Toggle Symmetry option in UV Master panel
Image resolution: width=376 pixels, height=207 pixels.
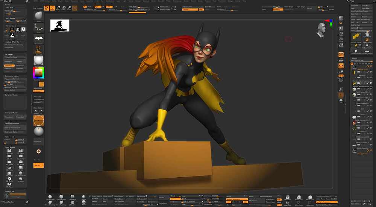click(9, 65)
